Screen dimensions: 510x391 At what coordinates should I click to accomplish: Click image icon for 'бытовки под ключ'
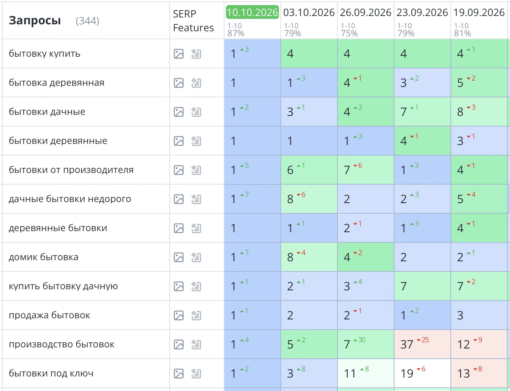(179, 374)
